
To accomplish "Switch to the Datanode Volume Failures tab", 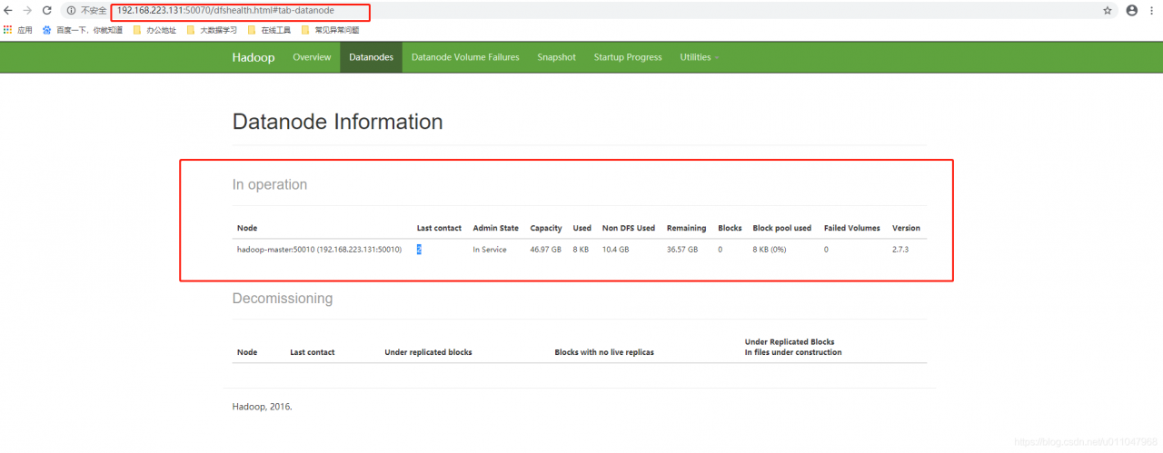I will 465,57.
